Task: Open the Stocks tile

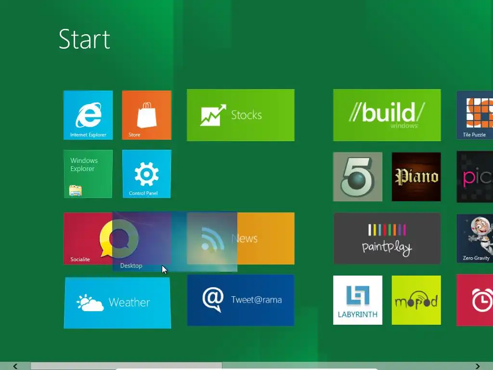Action: 241,115
